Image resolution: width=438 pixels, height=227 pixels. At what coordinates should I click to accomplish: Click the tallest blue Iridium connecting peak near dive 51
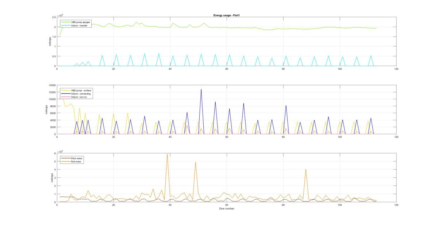(x=201, y=89)
